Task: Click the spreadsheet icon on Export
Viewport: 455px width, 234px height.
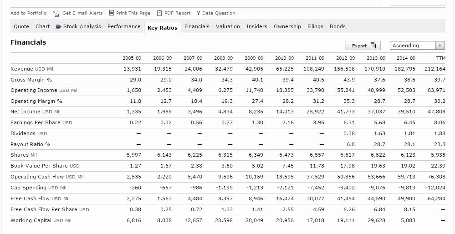Action: click(x=373, y=46)
